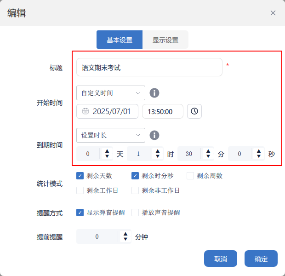Close the 编辑 dialog with X
The width and height of the screenshot is (285, 276).
pos(273,13)
